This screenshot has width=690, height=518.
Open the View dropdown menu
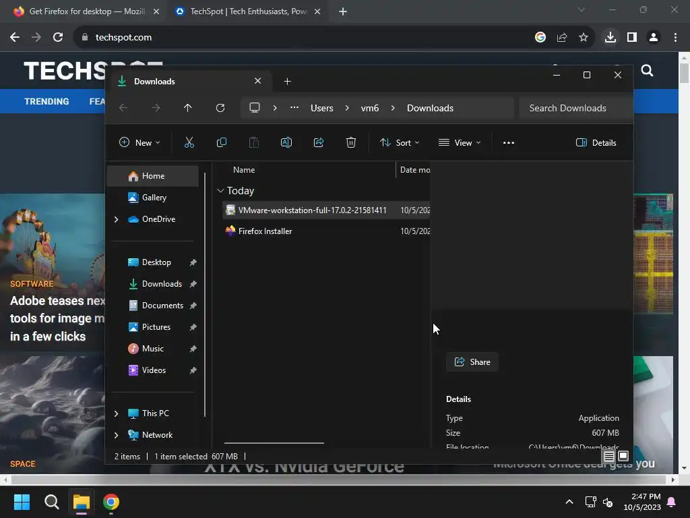click(460, 143)
